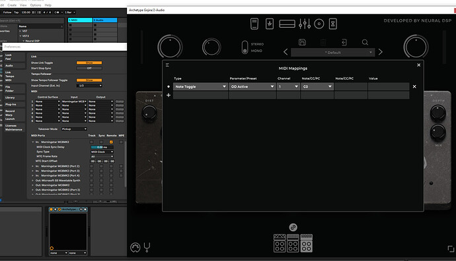Screen dimensions: 456x261
Task: Toggle Show Link Toggle button
Action: pyautogui.click(x=89, y=63)
